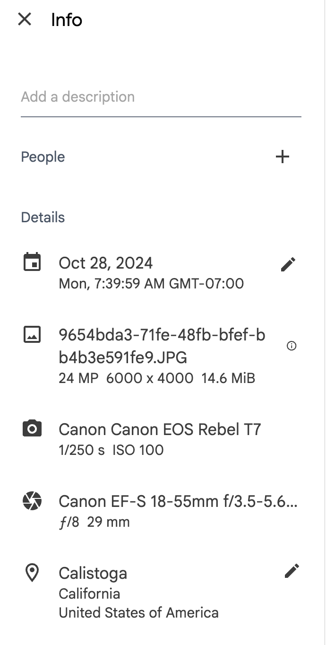This screenshot has width=326, height=645.
Task: Click the camera icon
Action: click(x=32, y=429)
